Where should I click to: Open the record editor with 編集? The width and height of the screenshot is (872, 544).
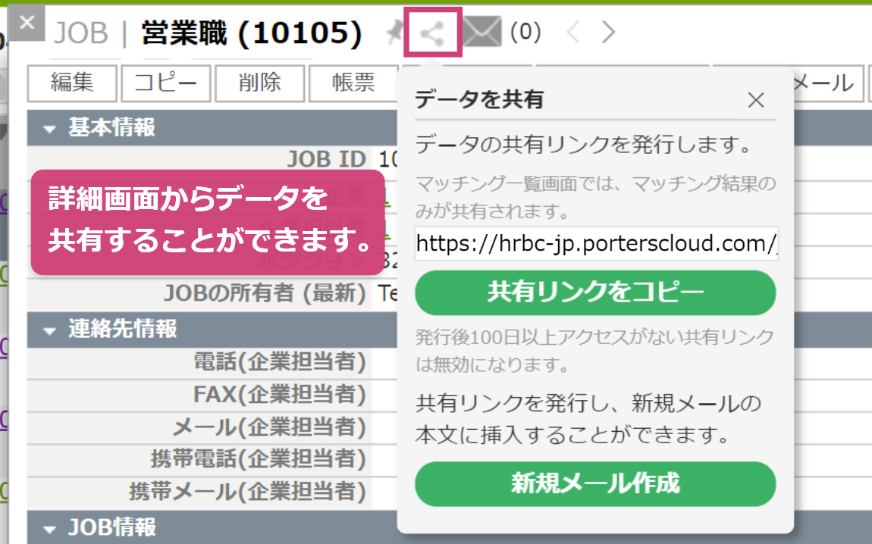click(x=71, y=83)
